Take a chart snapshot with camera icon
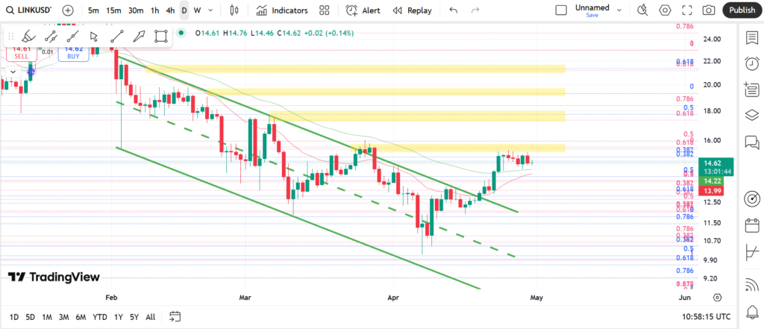Viewport: 764px width, 329px height. [709, 10]
